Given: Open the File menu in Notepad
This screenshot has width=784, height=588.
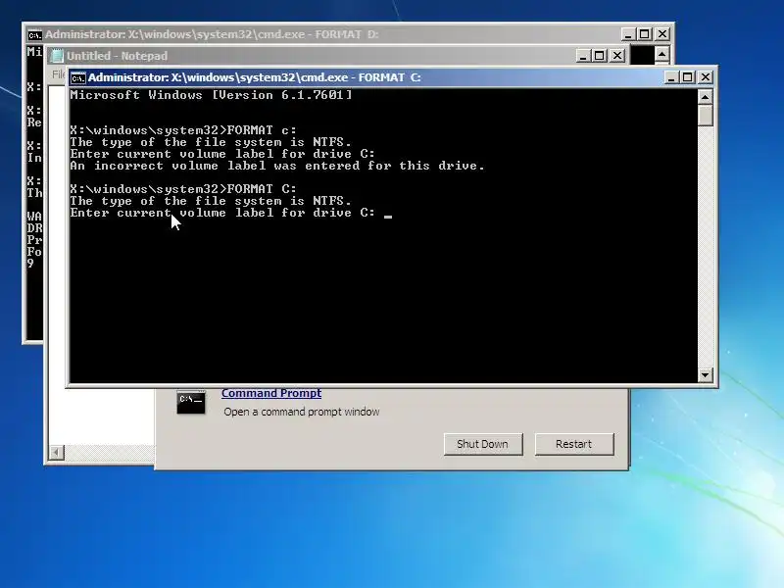Looking at the screenshot, I should point(59,74).
